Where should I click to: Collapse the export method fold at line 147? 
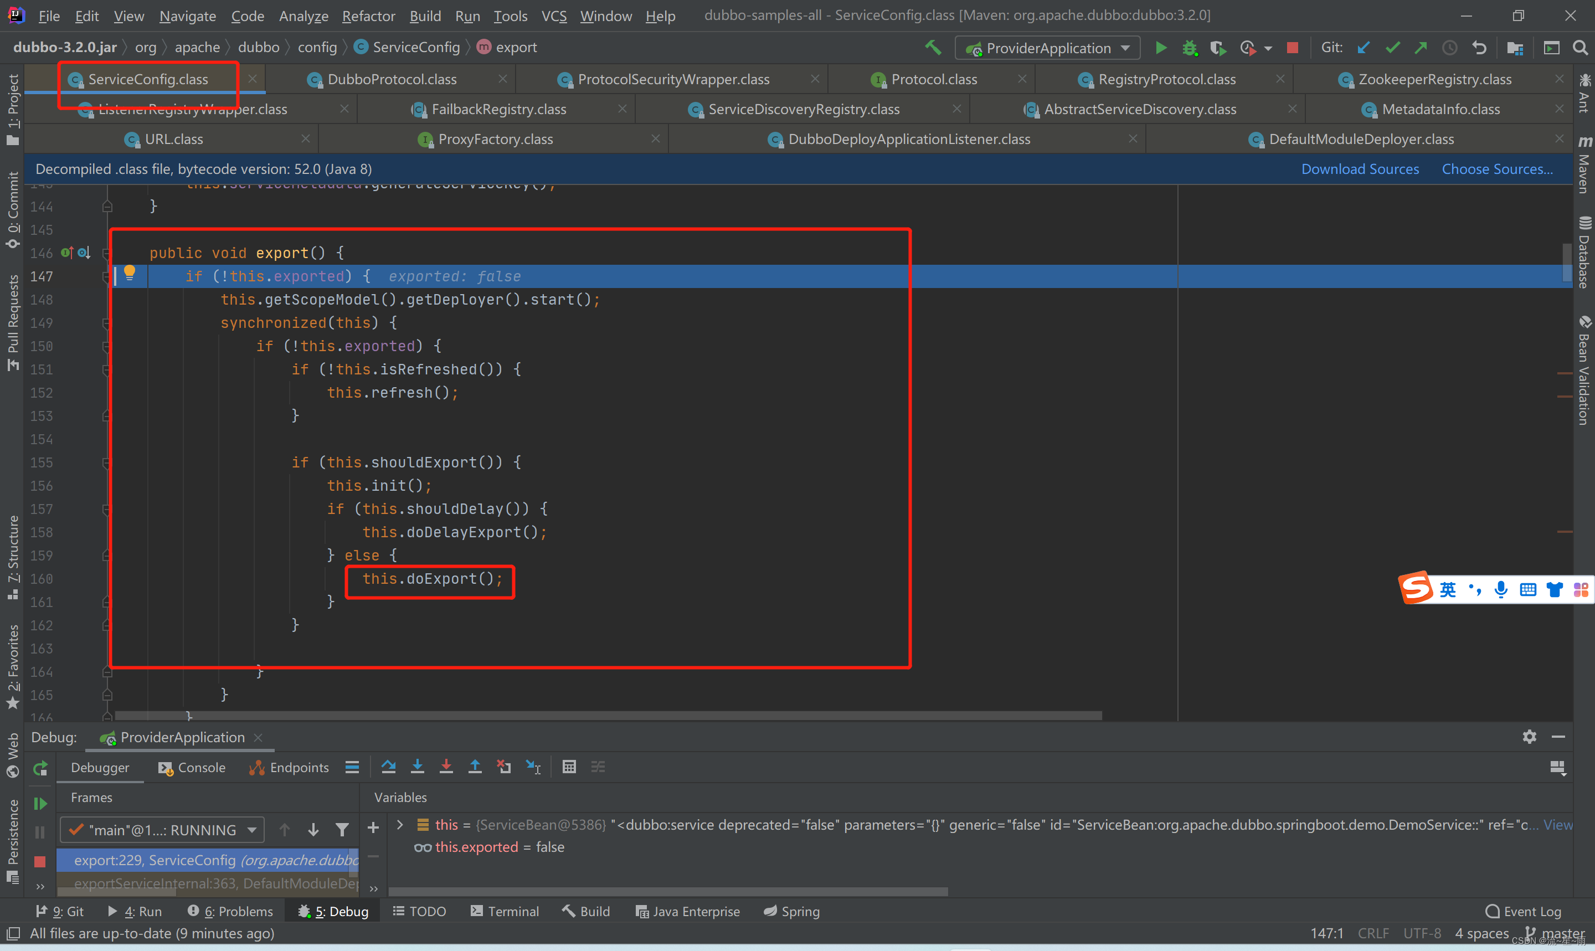(107, 277)
